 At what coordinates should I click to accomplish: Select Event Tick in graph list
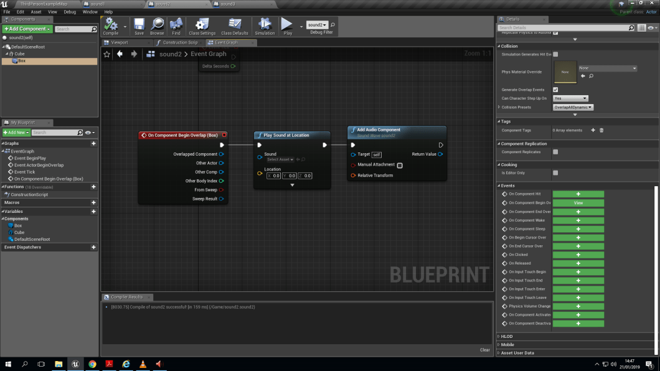click(24, 172)
